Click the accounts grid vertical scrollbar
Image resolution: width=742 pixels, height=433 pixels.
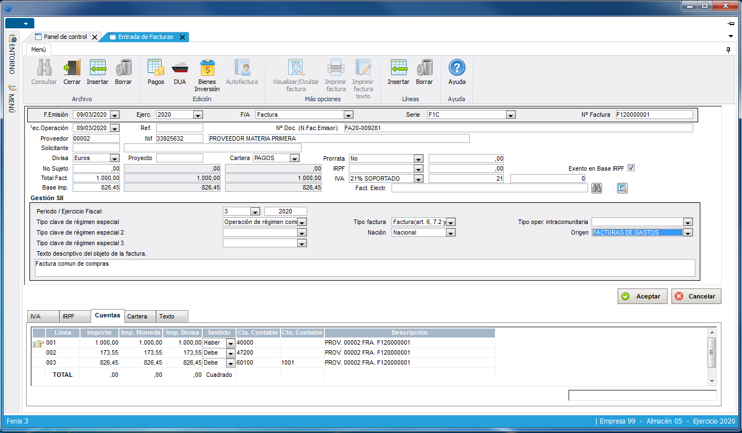712,353
